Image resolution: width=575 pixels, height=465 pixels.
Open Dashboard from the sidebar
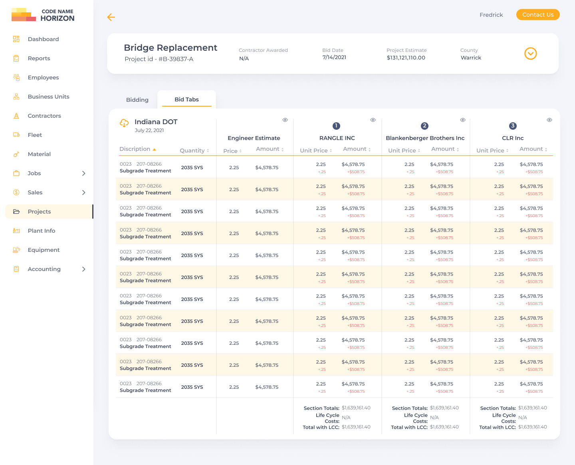coord(43,39)
